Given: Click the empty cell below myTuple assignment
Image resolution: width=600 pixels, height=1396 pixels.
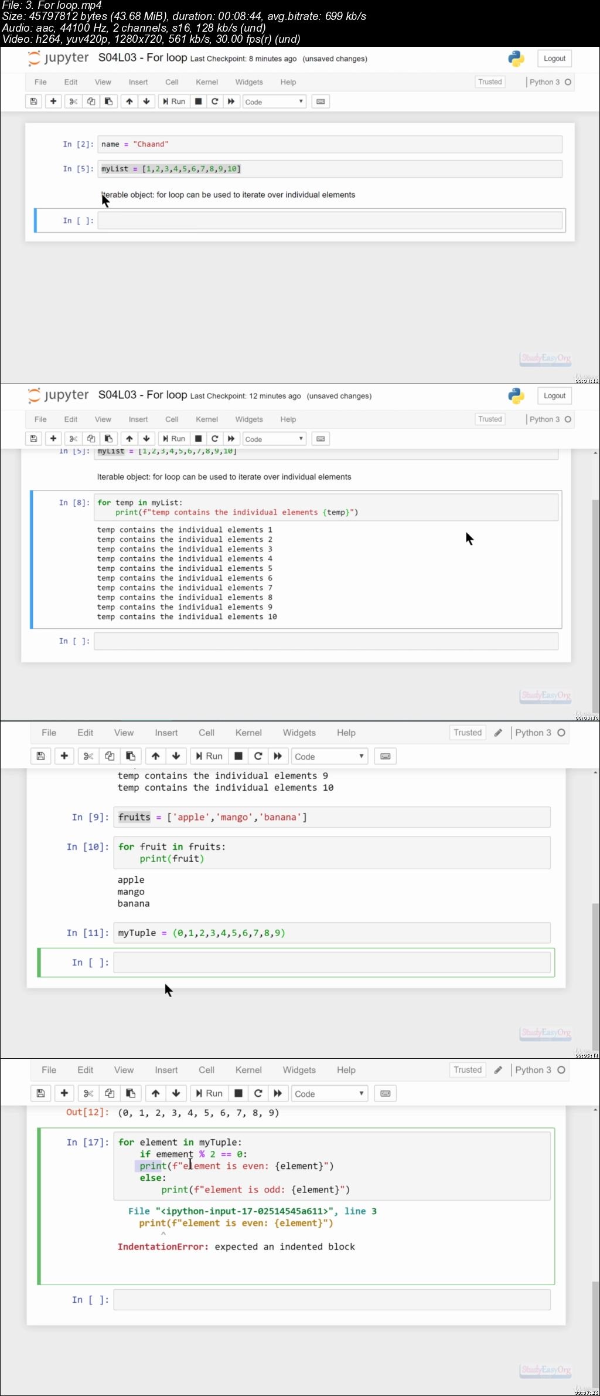Looking at the screenshot, I should click(332, 963).
